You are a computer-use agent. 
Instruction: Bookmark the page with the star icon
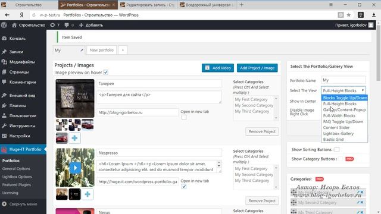click(349, 15)
